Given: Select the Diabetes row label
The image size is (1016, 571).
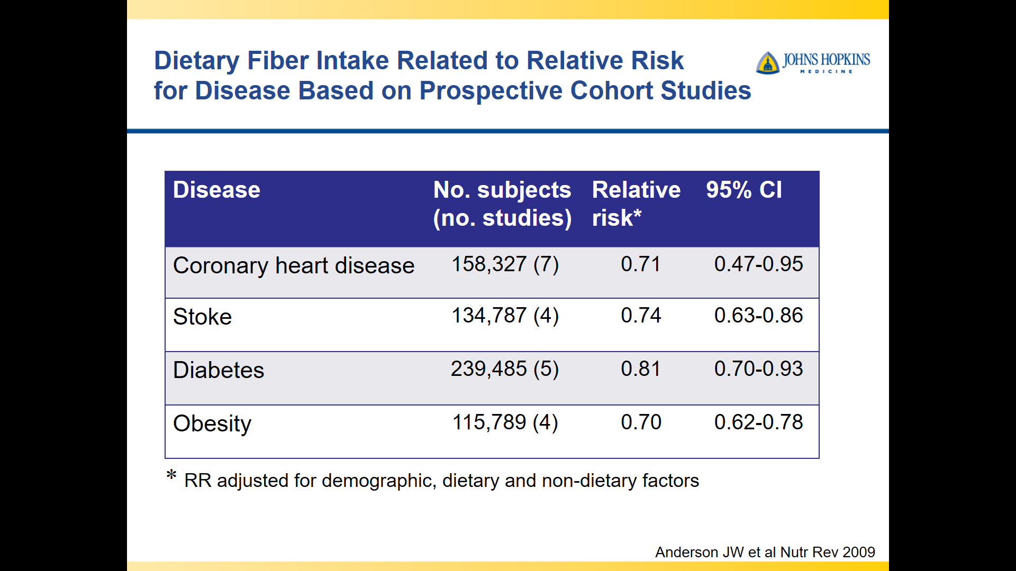Looking at the screenshot, I should pos(218,370).
